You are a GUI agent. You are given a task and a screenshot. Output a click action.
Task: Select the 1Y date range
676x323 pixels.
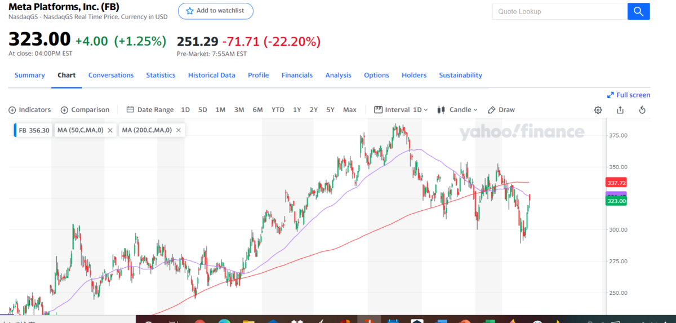(x=297, y=110)
